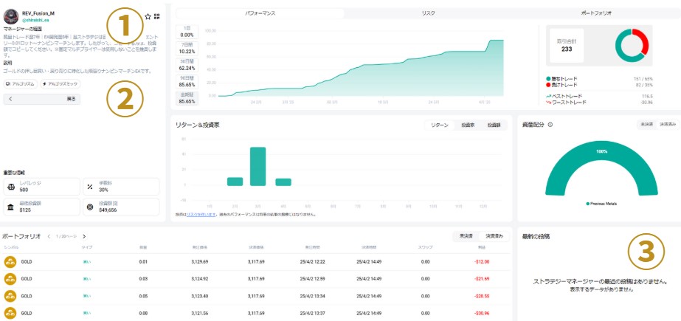Open the top ポートフォリオ tab
The image size is (681, 321).
pyautogui.click(x=596, y=13)
